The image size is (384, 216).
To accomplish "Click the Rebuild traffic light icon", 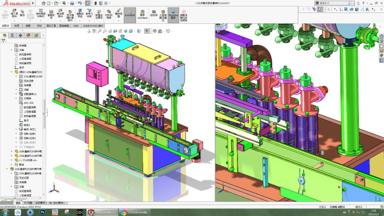I will [96, 3].
